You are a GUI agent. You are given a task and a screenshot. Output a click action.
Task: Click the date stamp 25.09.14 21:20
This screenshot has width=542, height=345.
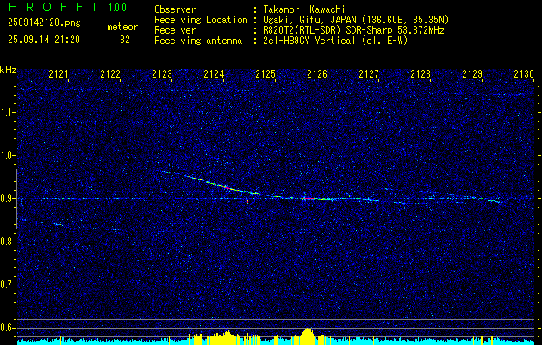coord(44,40)
